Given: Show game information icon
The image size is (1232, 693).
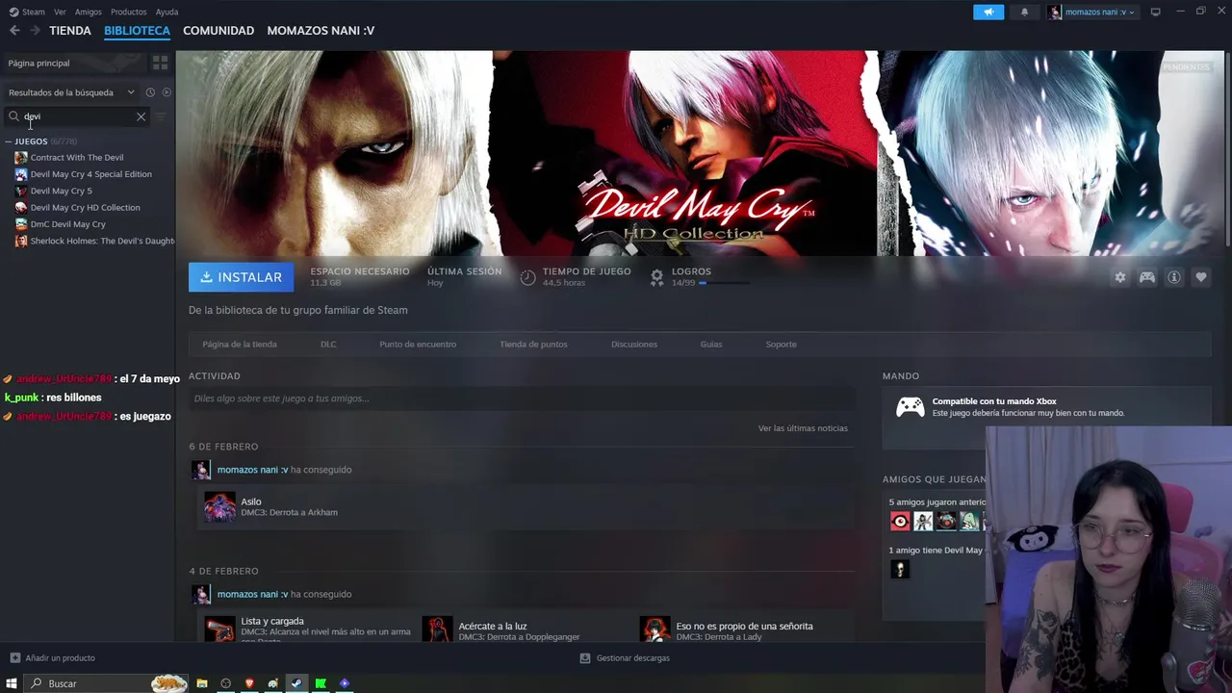Looking at the screenshot, I should (1174, 277).
